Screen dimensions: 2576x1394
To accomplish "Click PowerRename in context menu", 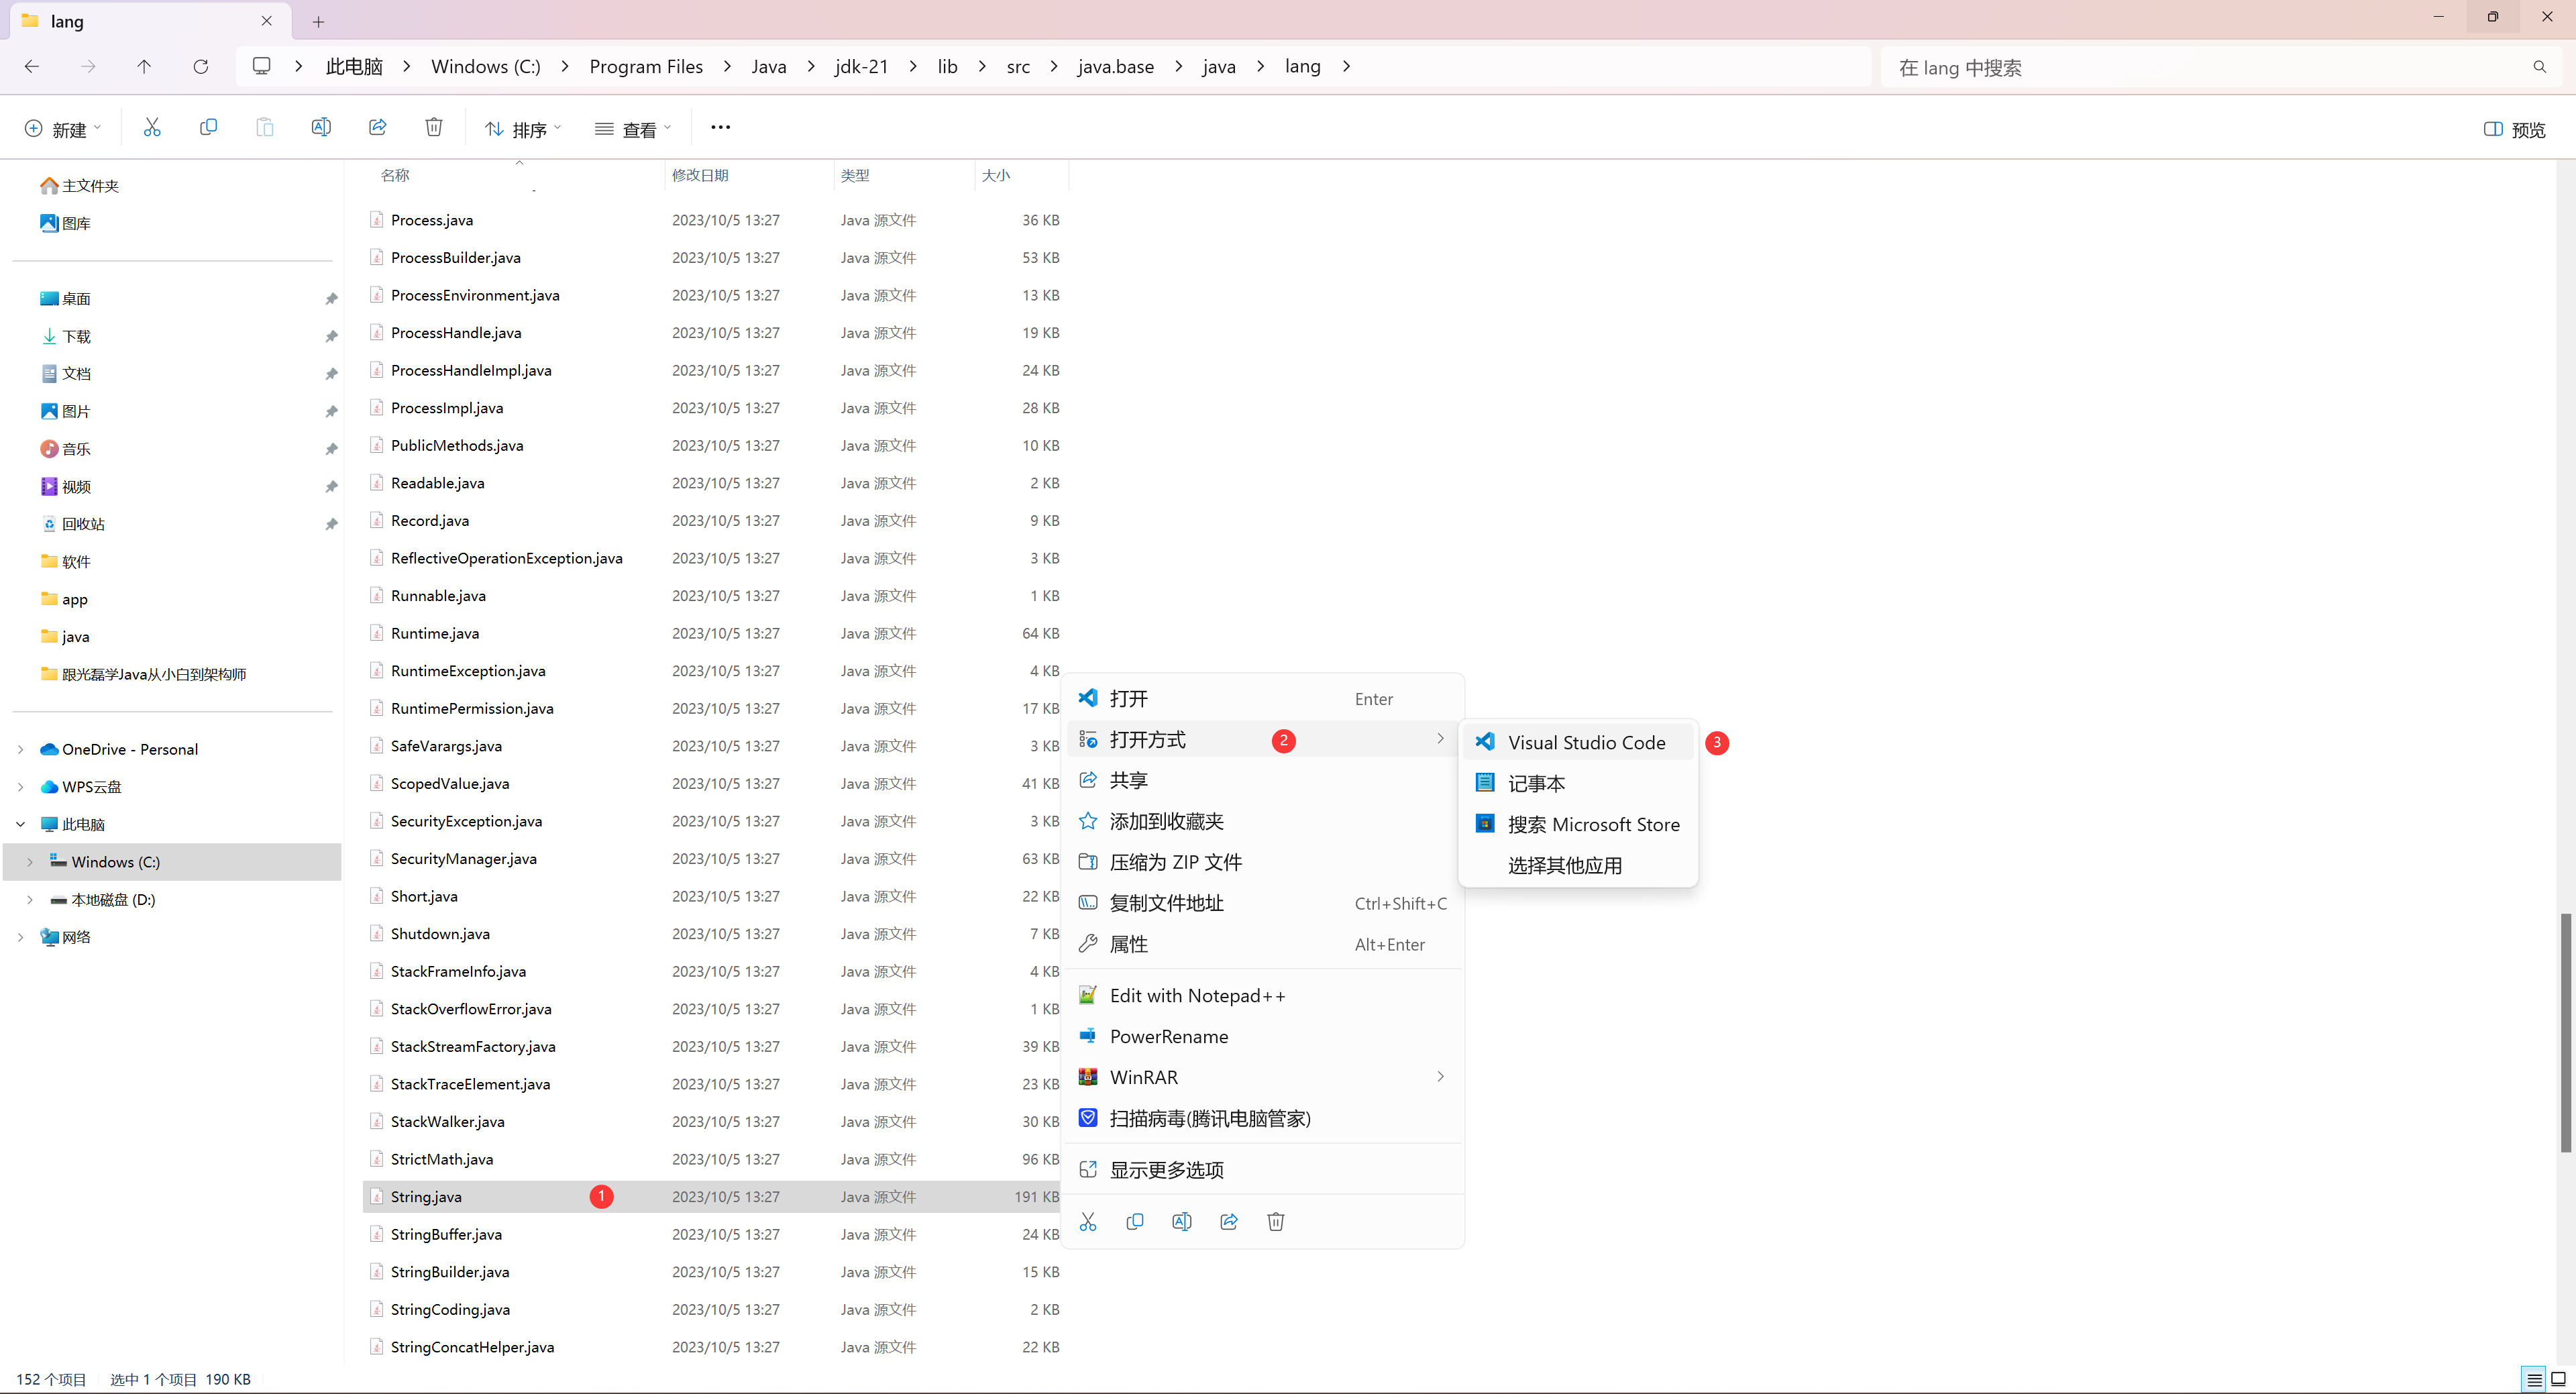I will (x=1263, y=1037).
